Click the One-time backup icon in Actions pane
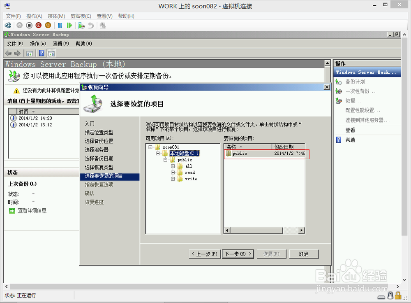This screenshot has height=303, width=411. [339, 91]
